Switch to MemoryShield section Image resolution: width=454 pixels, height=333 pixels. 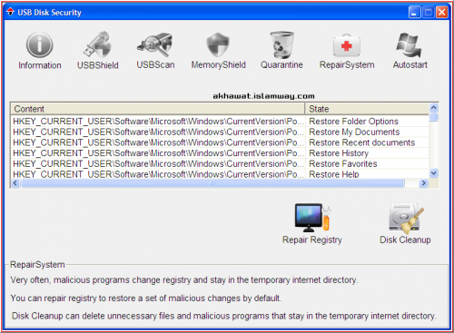[x=218, y=44]
